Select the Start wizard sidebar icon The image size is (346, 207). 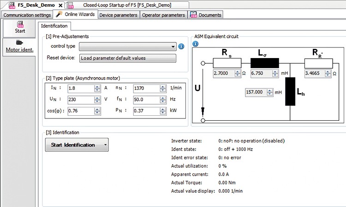(x=20, y=27)
